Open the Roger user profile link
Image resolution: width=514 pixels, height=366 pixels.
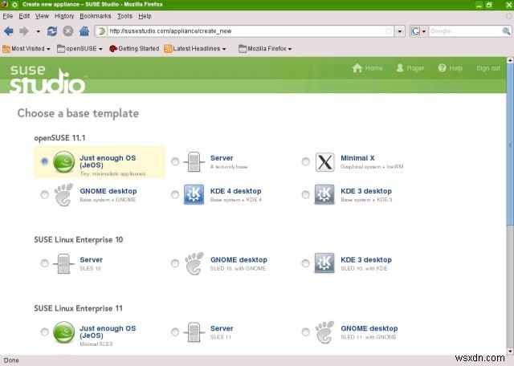tap(410, 68)
